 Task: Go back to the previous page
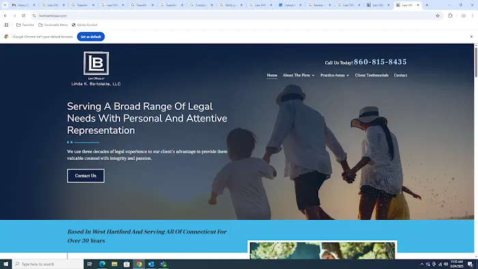(5, 16)
